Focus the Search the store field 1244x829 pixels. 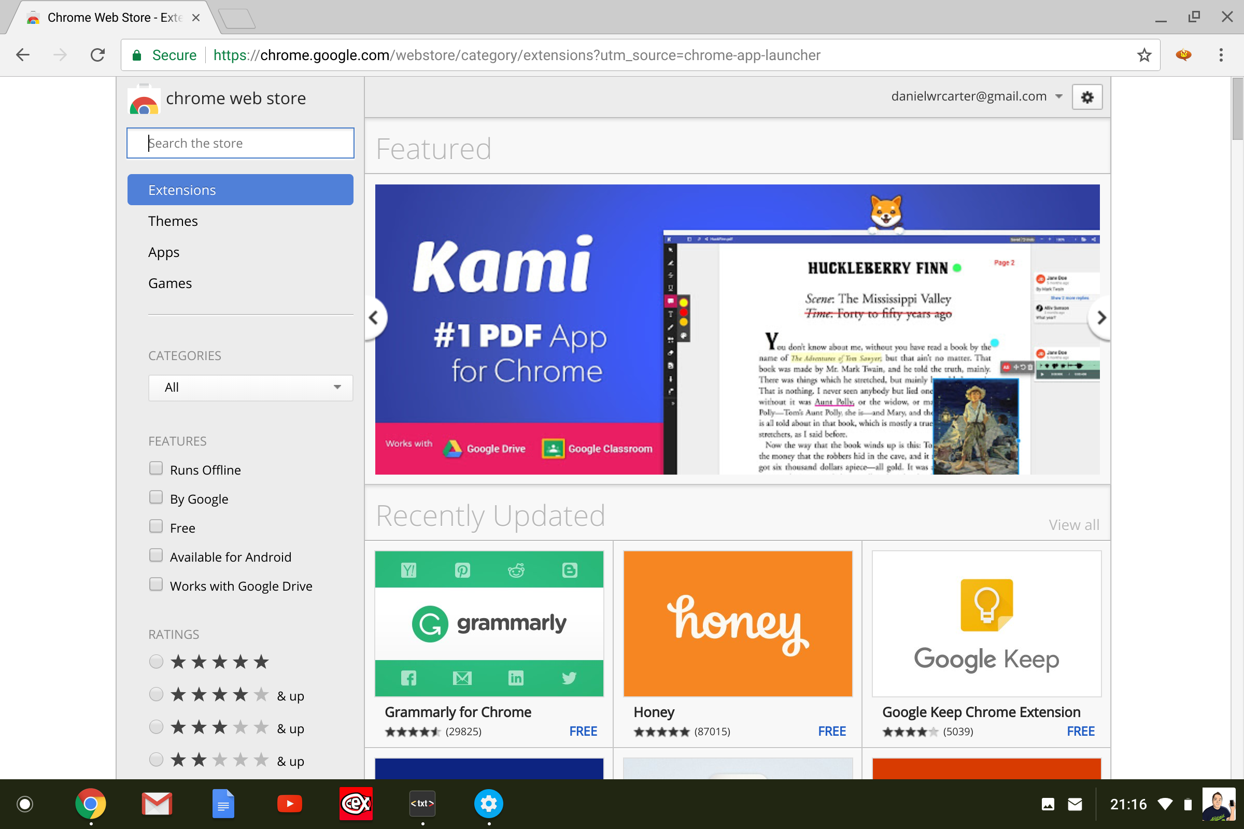[240, 143]
